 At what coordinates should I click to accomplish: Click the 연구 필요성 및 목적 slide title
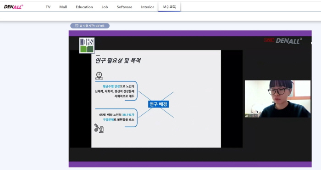(118, 61)
